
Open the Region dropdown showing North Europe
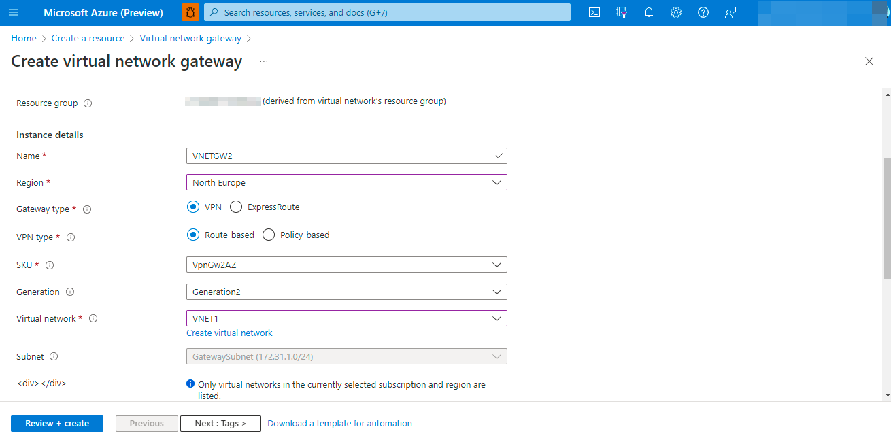point(347,182)
